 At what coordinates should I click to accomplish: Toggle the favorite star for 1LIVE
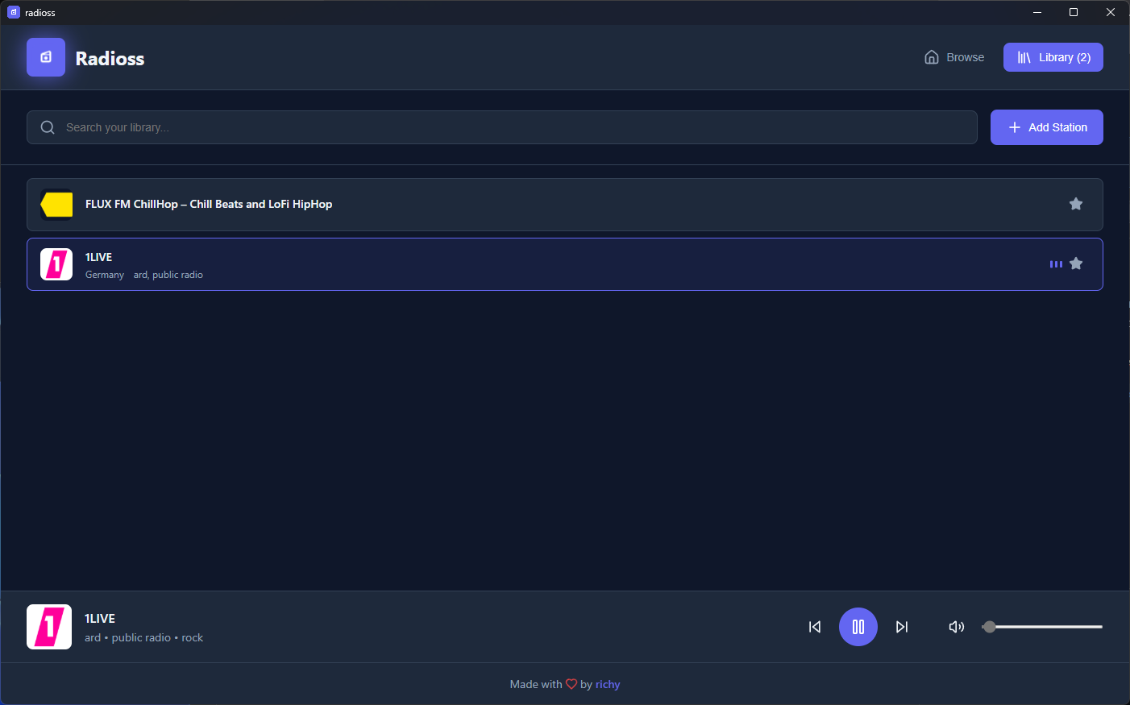1076,263
